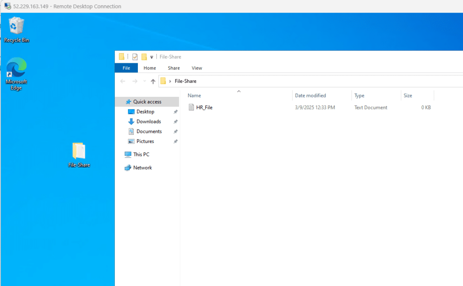Click the Network item in navigation pane
Viewport: 463px width, 286px height.
pyautogui.click(x=142, y=167)
